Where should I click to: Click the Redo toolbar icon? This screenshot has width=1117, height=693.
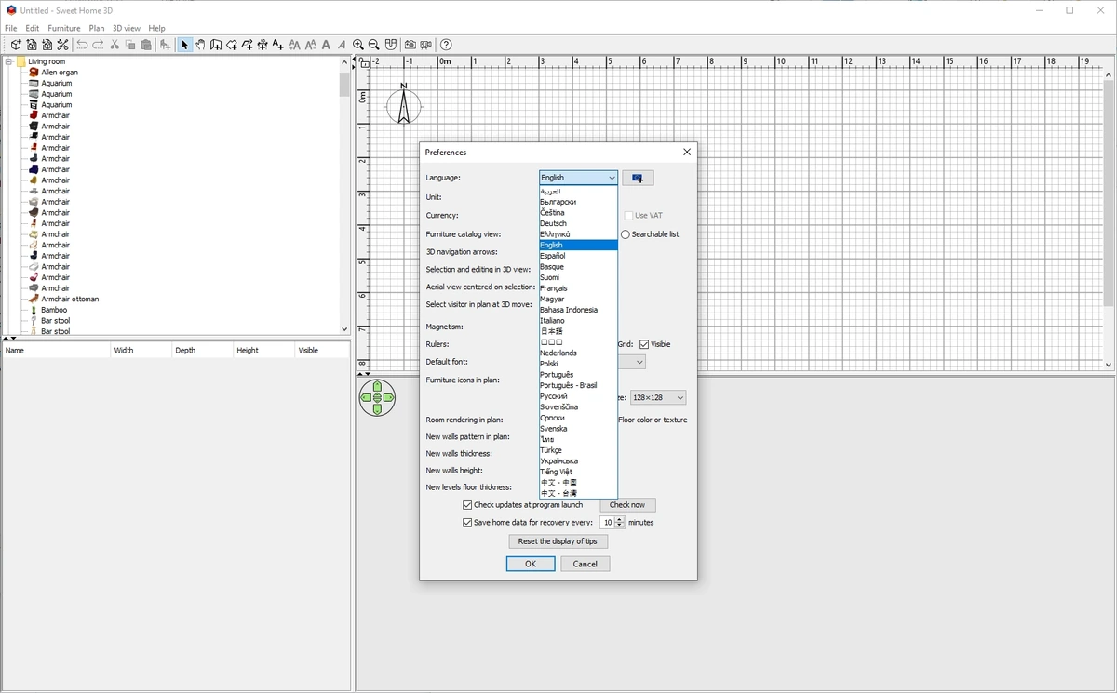point(98,45)
